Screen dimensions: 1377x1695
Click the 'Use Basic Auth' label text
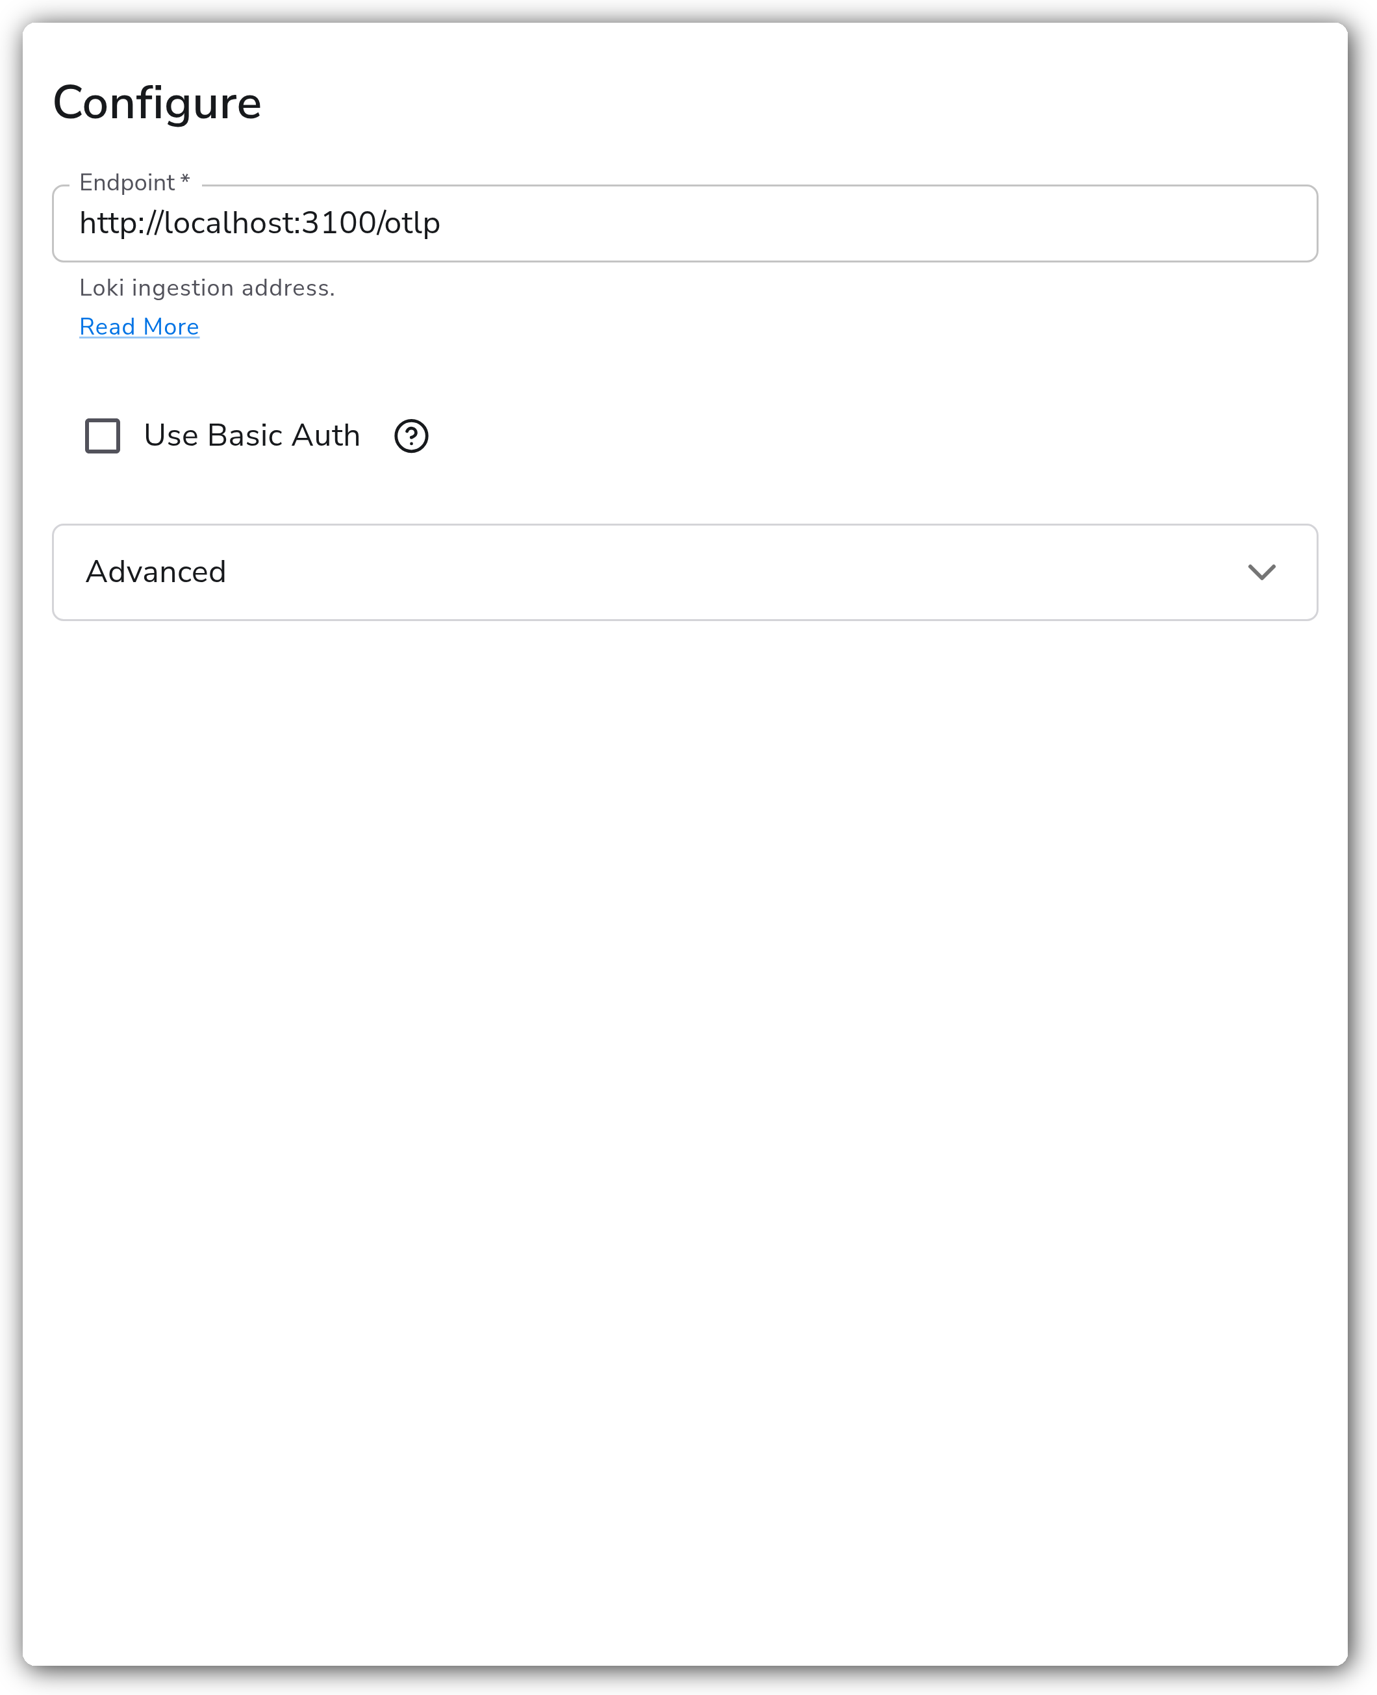(x=251, y=435)
